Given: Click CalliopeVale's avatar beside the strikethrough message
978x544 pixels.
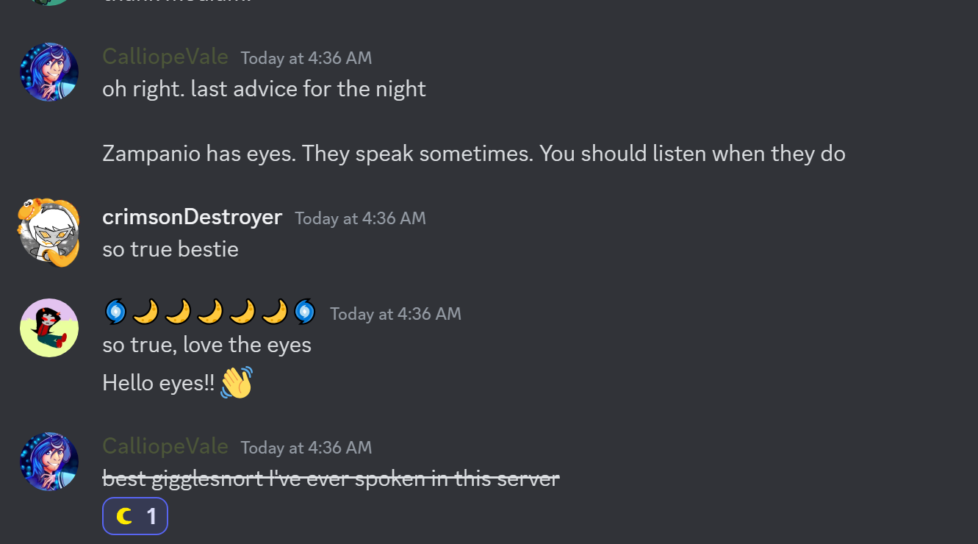Looking at the screenshot, I should [x=48, y=462].
